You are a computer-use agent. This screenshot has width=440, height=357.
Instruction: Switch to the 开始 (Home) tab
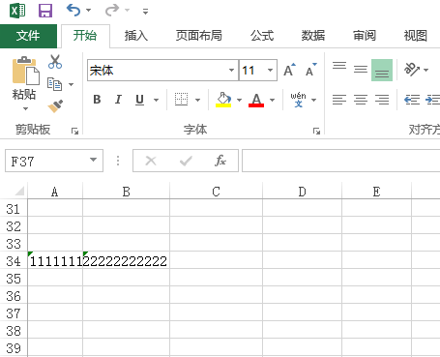point(85,36)
